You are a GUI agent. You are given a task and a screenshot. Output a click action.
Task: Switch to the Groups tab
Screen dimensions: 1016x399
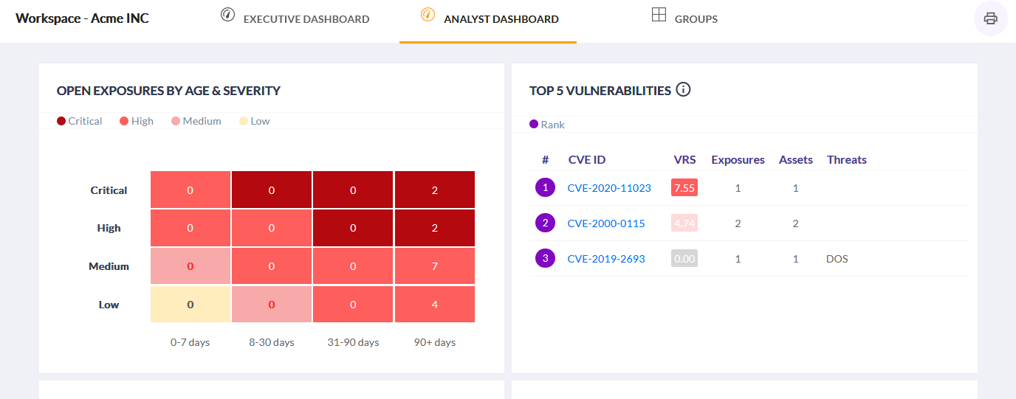click(x=696, y=19)
